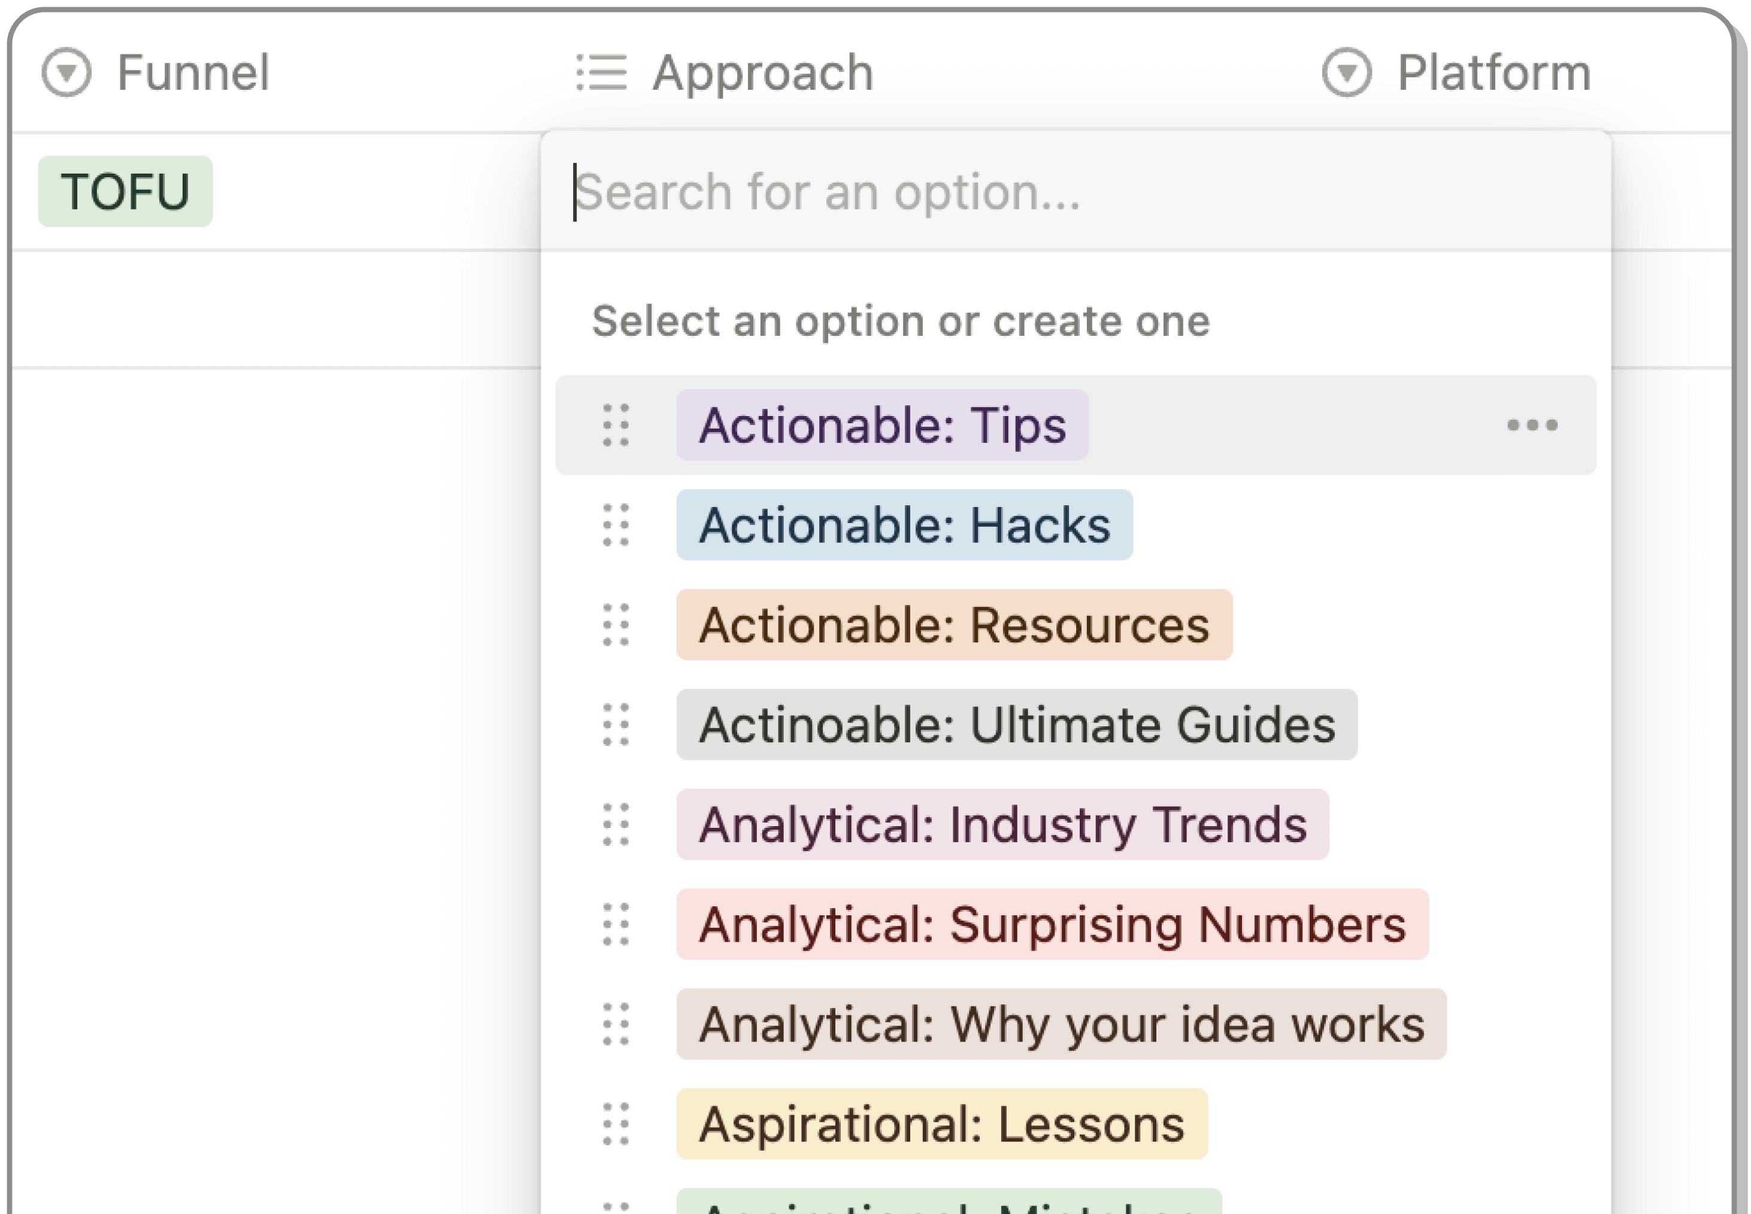
Task: Click the drag handle beside Actionable: Resources
Action: point(616,624)
